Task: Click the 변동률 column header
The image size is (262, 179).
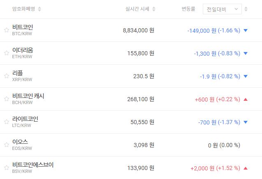Action: (189, 9)
